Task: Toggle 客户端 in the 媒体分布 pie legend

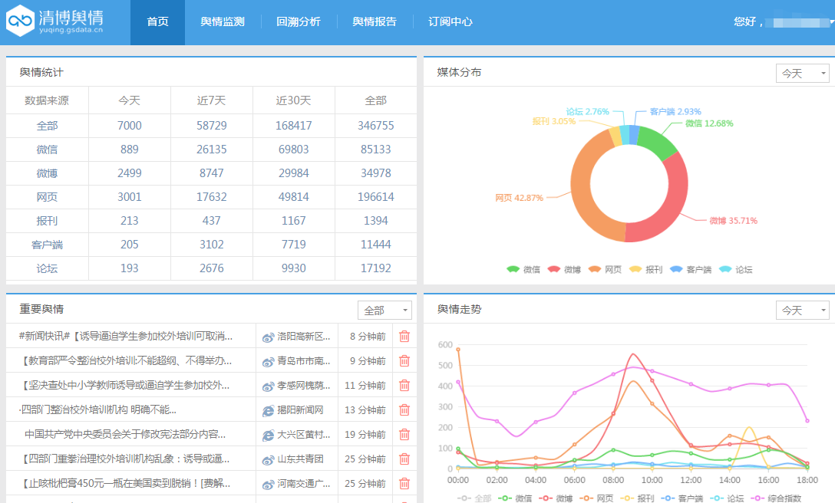Action: pos(691,269)
